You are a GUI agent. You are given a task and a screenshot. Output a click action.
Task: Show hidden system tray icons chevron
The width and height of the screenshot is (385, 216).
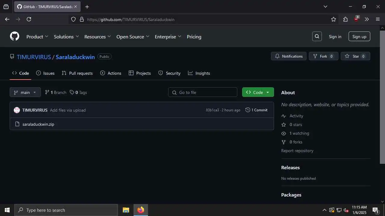pyautogui.click(x=324, y=210)
